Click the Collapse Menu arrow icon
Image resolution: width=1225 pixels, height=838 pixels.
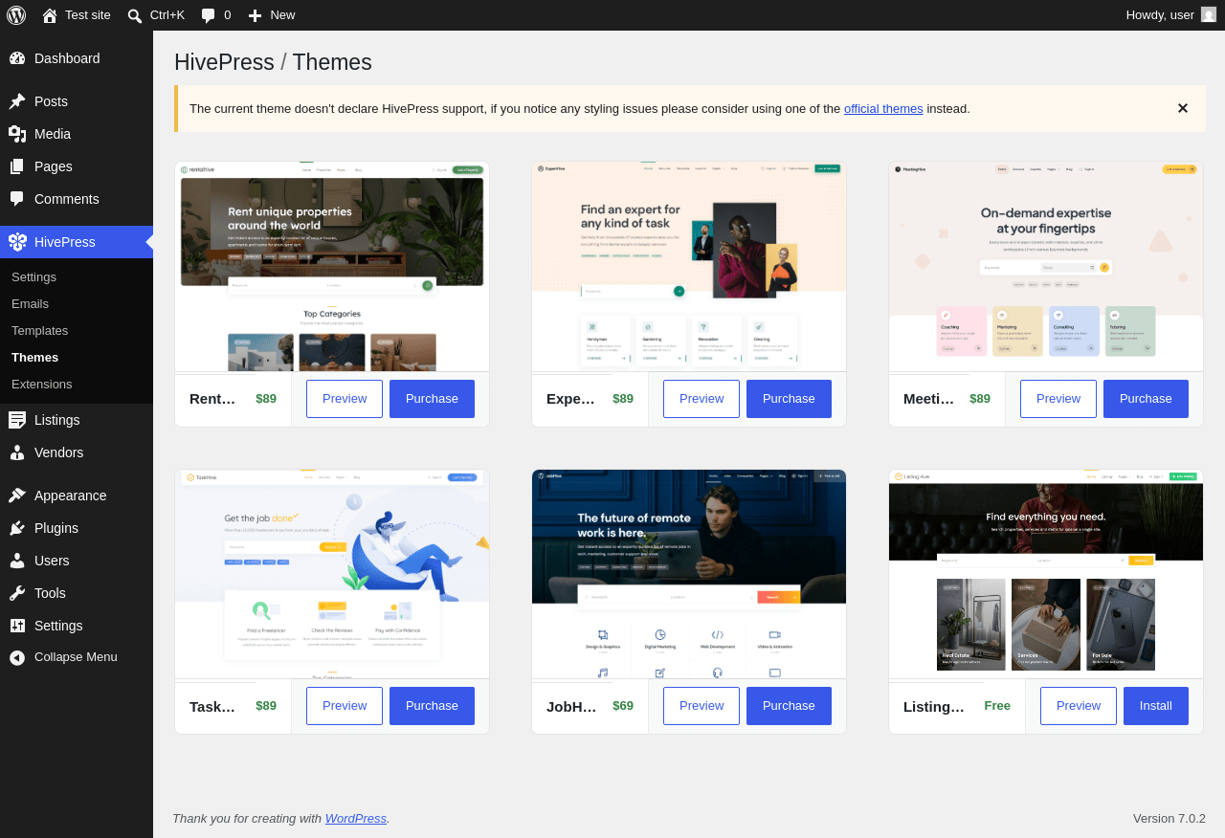[17, 657]
